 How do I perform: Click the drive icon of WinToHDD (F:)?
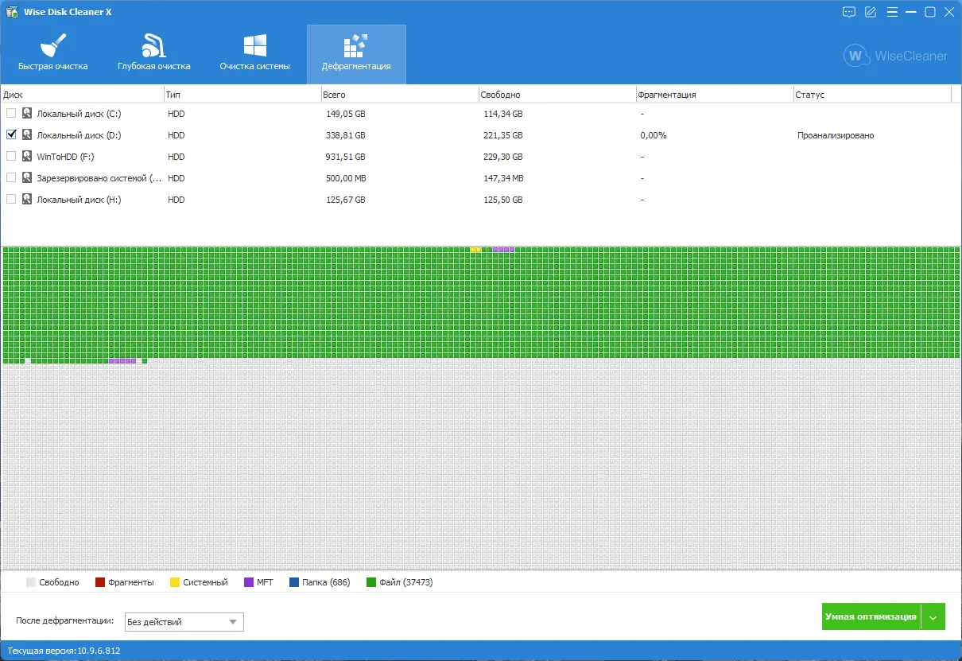27,157
